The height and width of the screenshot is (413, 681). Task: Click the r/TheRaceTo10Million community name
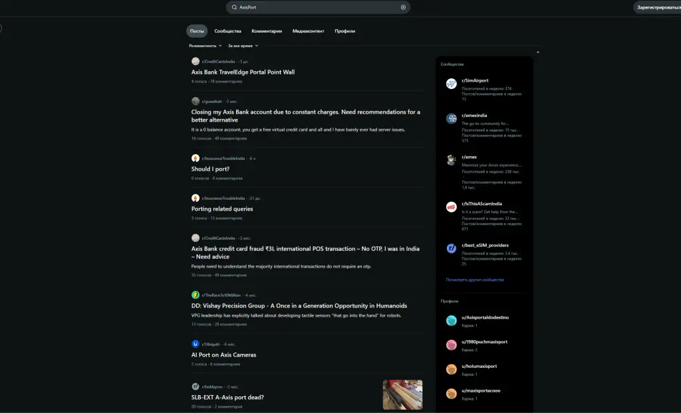[221, 295]
